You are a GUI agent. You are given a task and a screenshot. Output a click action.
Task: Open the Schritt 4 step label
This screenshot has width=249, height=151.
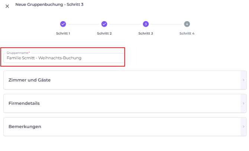tap(187, 33)
